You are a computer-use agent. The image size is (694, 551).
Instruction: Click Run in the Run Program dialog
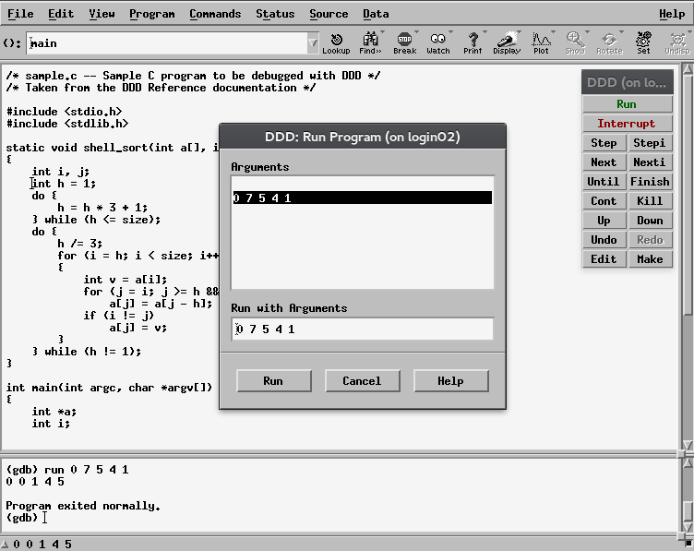tap(273, 381)
